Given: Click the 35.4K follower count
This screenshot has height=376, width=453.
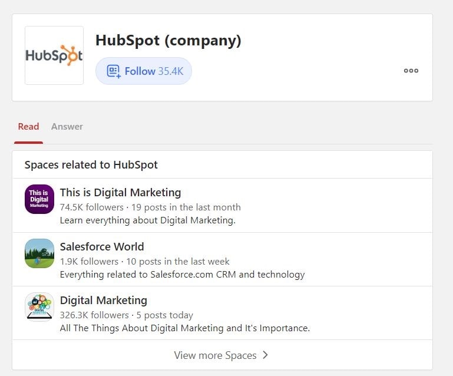Looking at the screenshot, I should tap(171, 71).
